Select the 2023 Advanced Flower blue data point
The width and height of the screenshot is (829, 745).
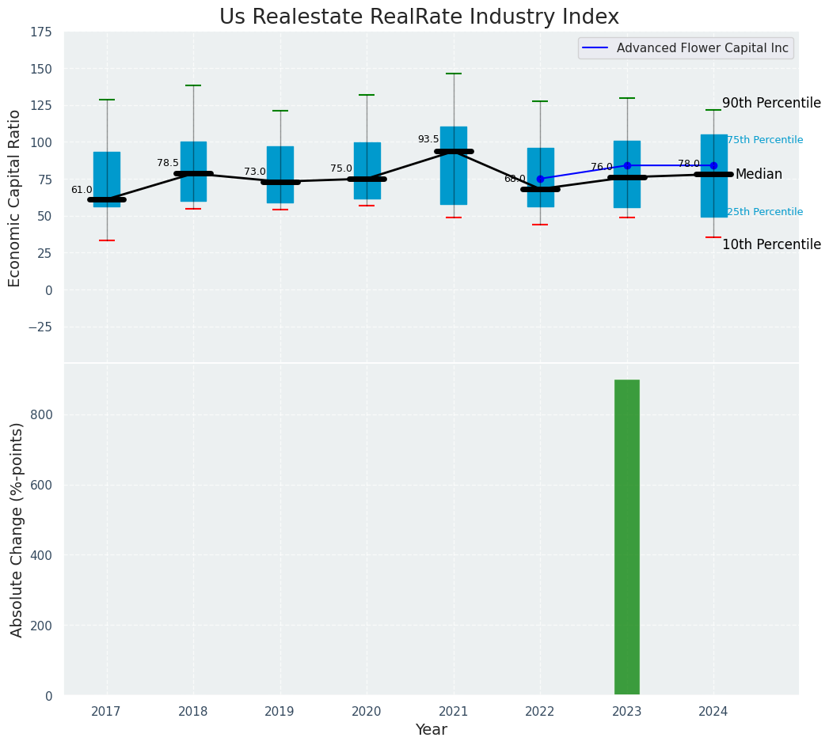point(627,165)
